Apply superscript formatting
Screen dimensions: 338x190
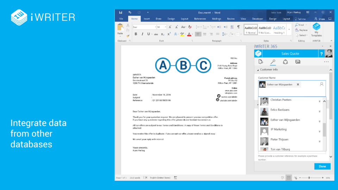click(x=169, y=34)
